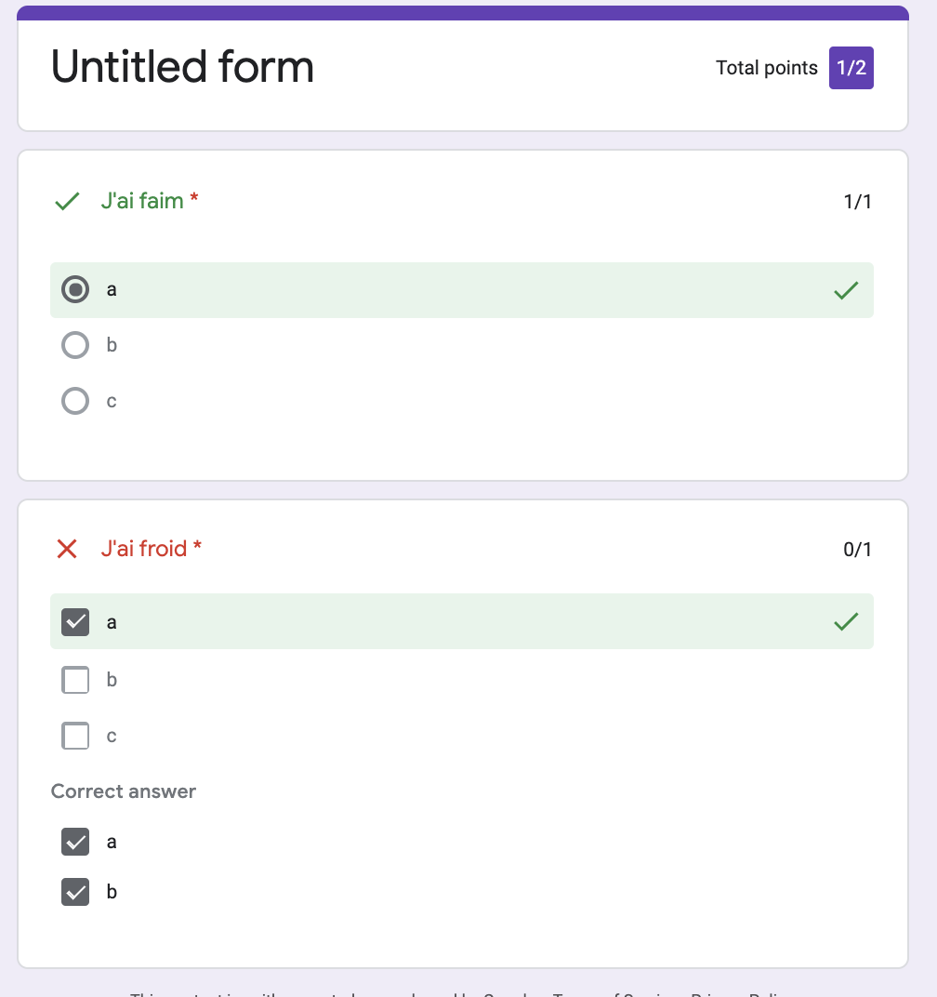937x997 pixels.
Task: Check unchecked response checkbox b under J'ai froid
Action: (x=75, y=680)
